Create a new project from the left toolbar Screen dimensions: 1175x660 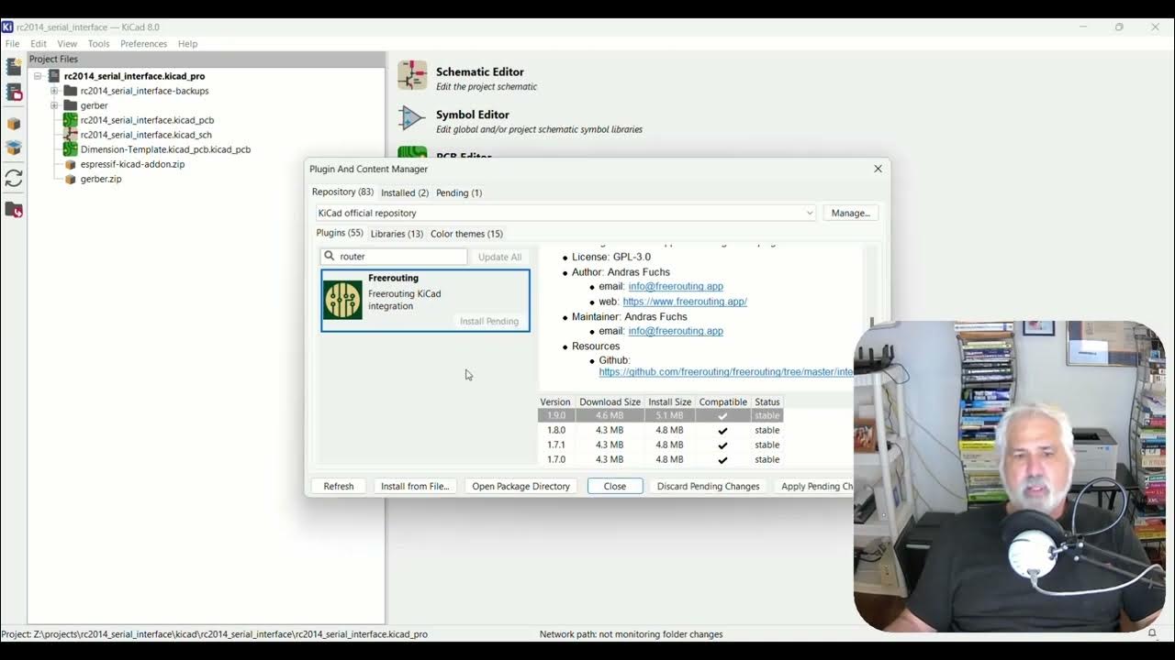13,66
